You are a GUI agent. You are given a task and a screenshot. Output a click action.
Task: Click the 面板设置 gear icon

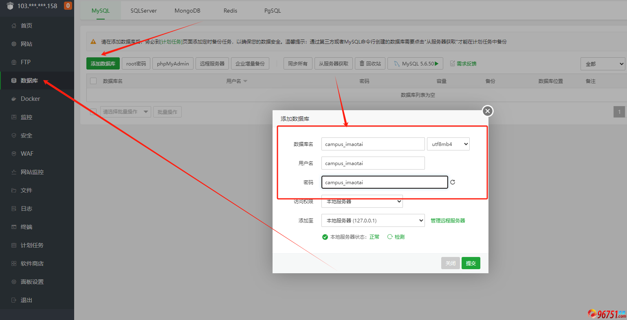click(x=14, y=282)
